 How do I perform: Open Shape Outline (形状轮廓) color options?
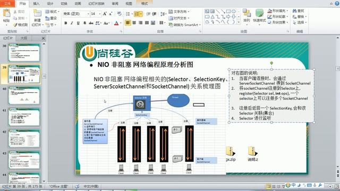point(277,16)
